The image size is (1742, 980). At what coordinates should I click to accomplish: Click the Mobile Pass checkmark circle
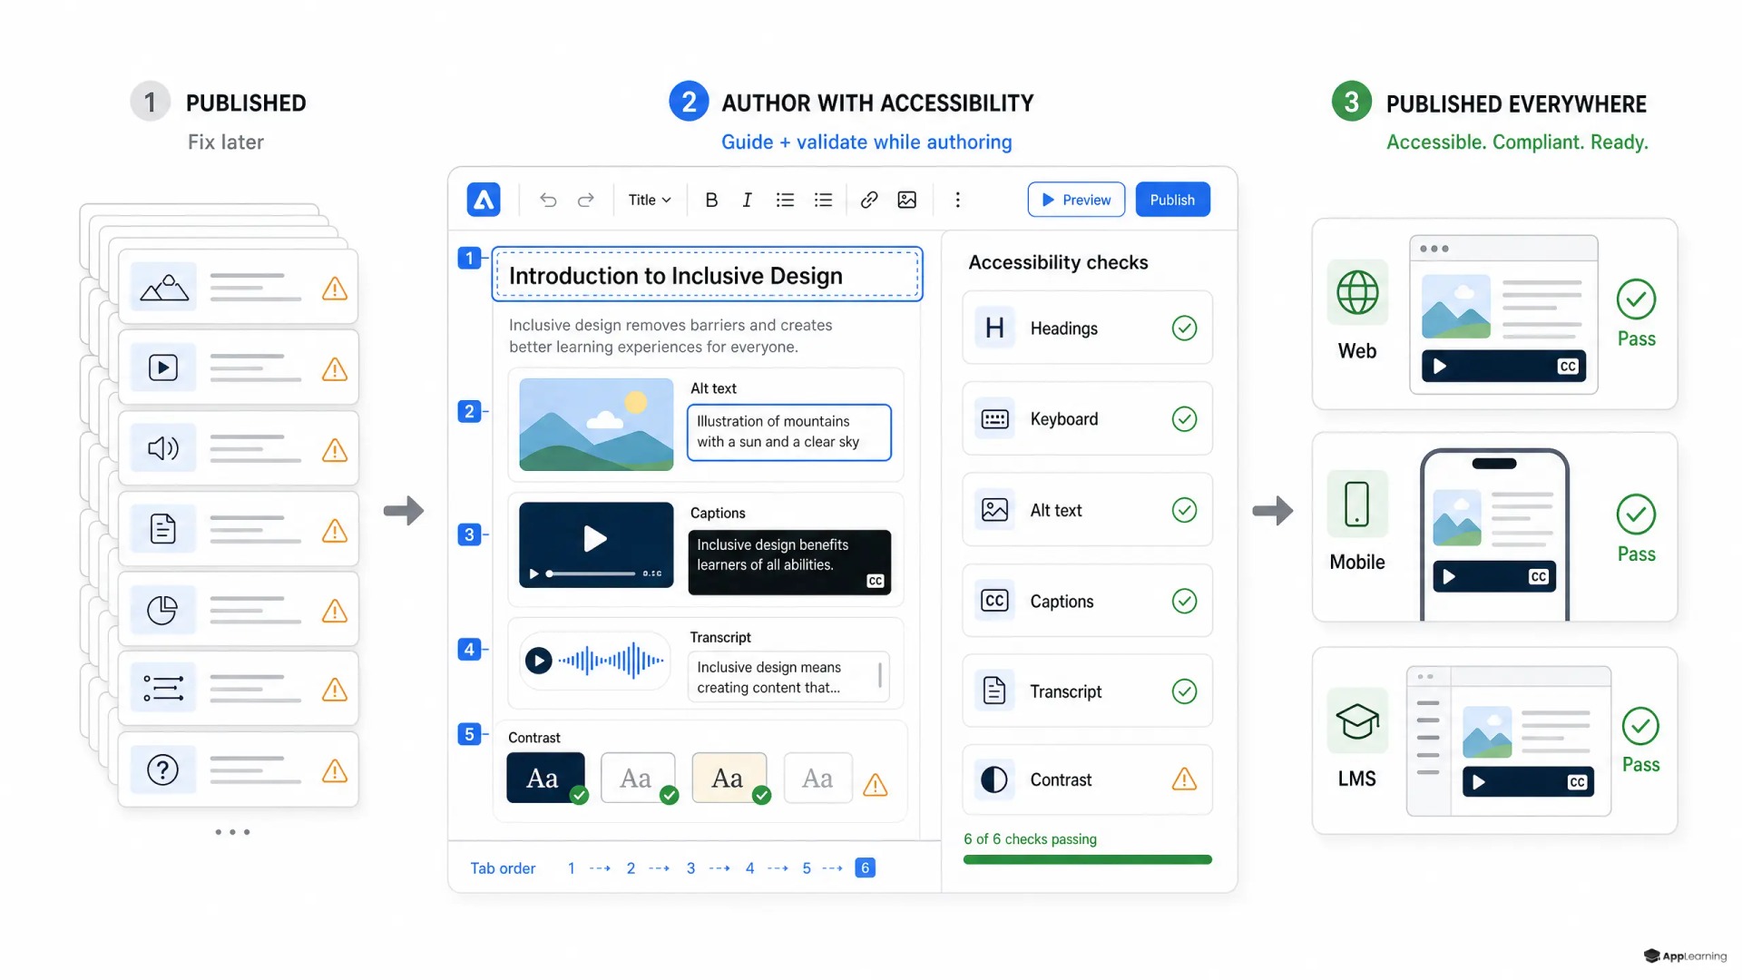pyautogui.click(x=1636, y=514)
